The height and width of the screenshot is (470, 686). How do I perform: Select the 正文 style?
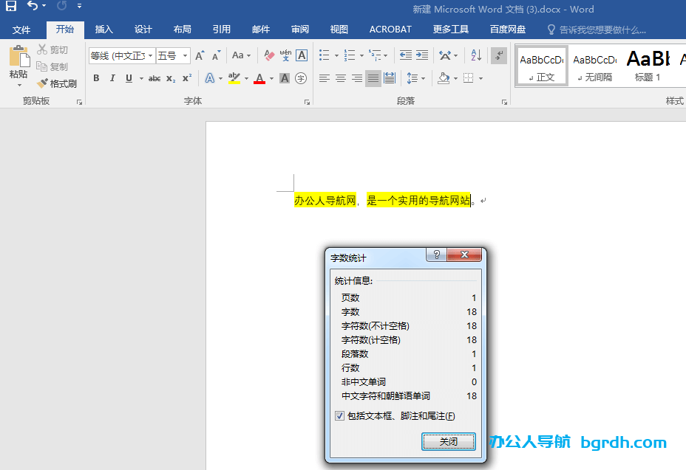542,66
